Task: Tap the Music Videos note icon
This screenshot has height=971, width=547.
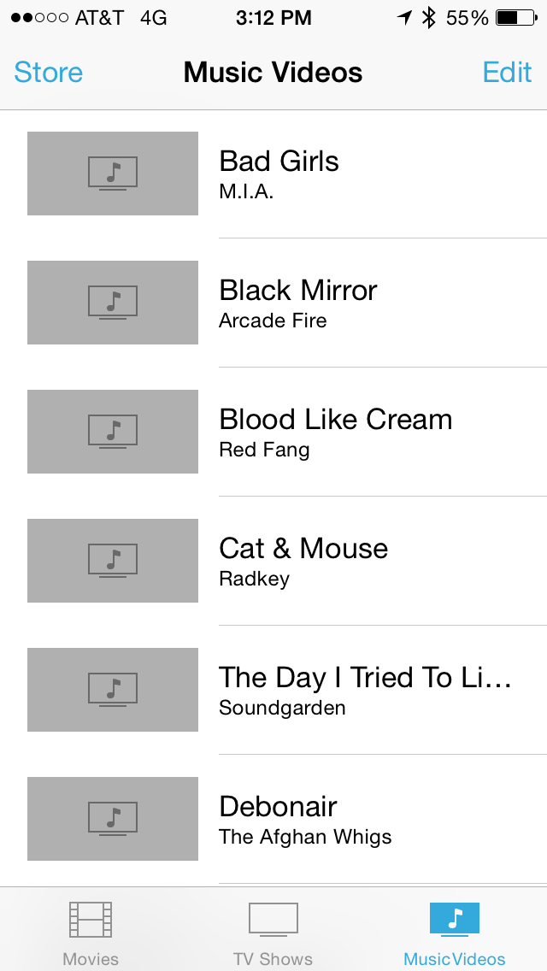Action: (x=455, y=919)
